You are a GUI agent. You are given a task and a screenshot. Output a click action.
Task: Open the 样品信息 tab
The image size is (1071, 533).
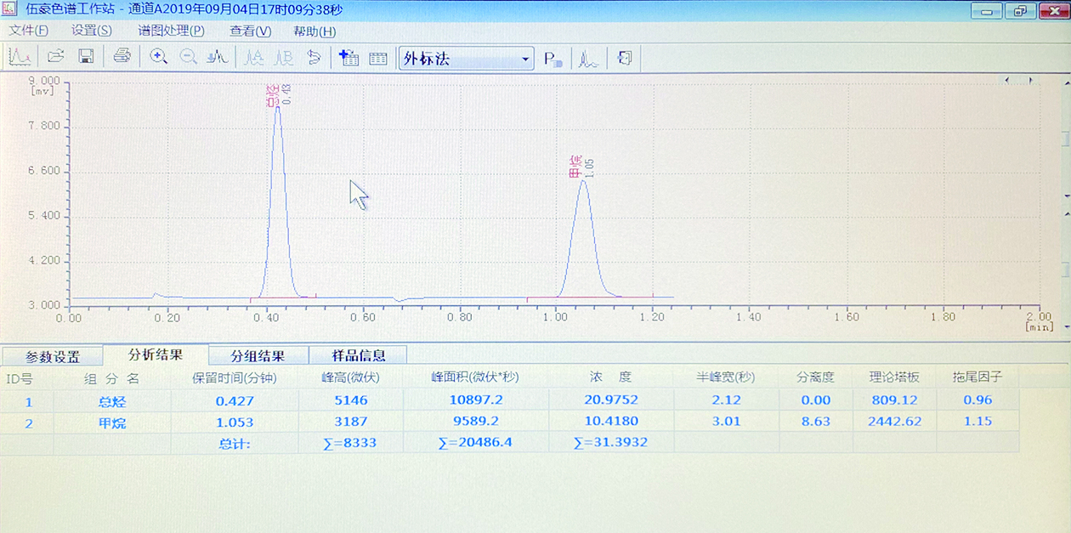(x=358, y=356)
